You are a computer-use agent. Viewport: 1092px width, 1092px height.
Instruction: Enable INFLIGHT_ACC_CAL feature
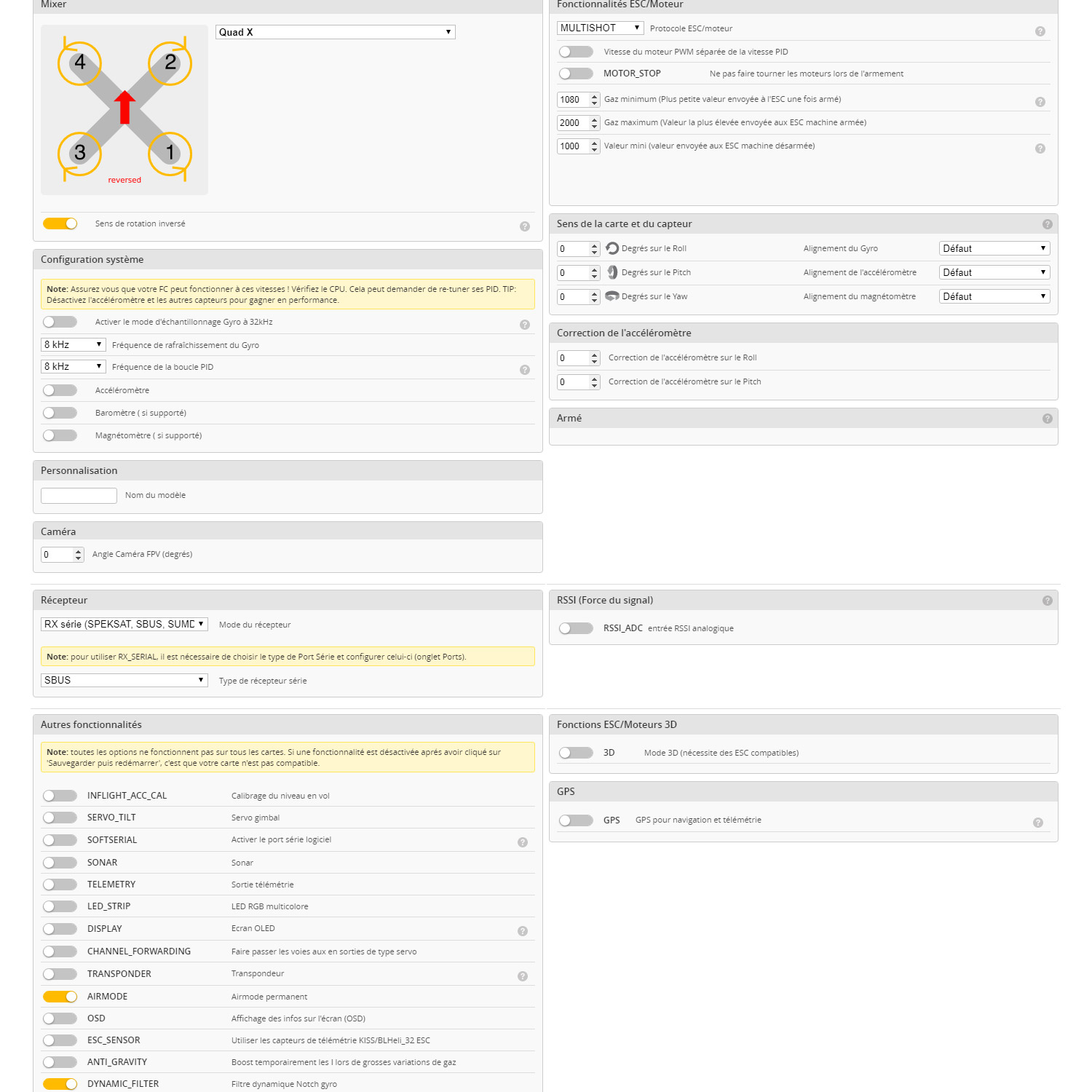pos(60,796)
